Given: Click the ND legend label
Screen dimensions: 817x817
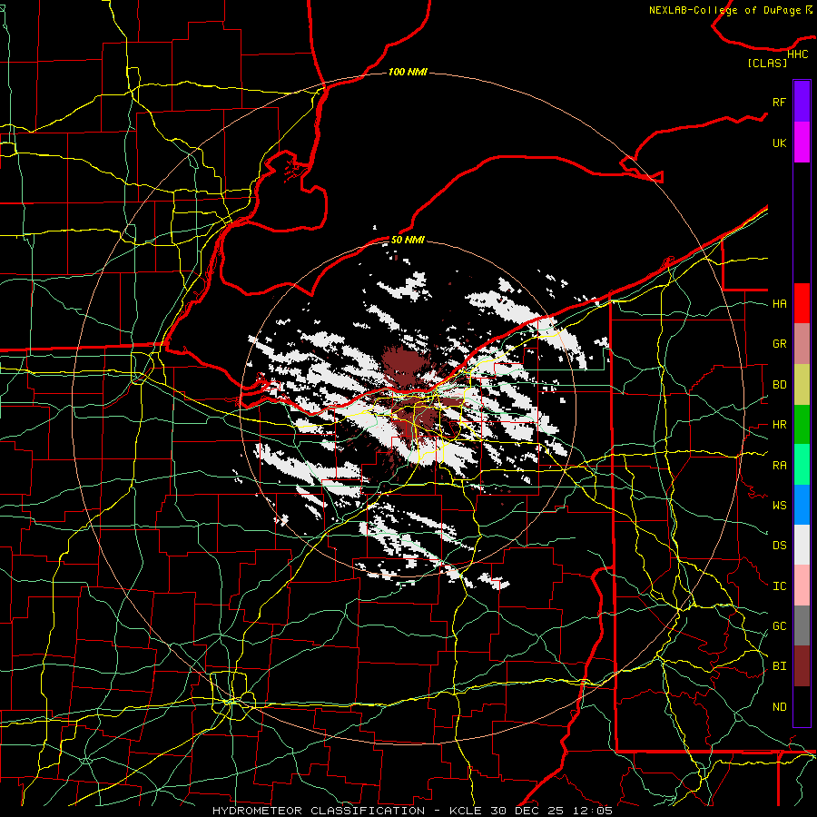Looking at the screenshot, I should tap(779, 707).
